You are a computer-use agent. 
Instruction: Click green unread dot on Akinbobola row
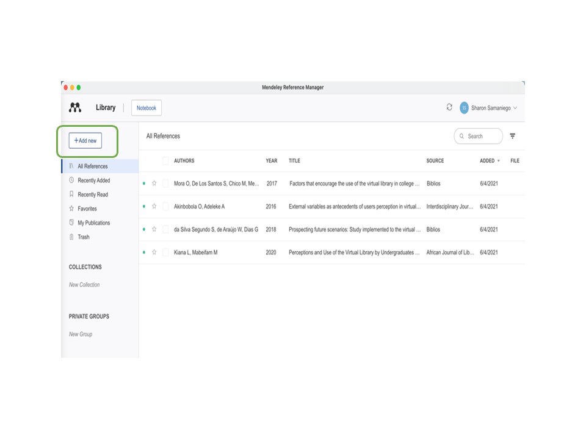[144, 206]
